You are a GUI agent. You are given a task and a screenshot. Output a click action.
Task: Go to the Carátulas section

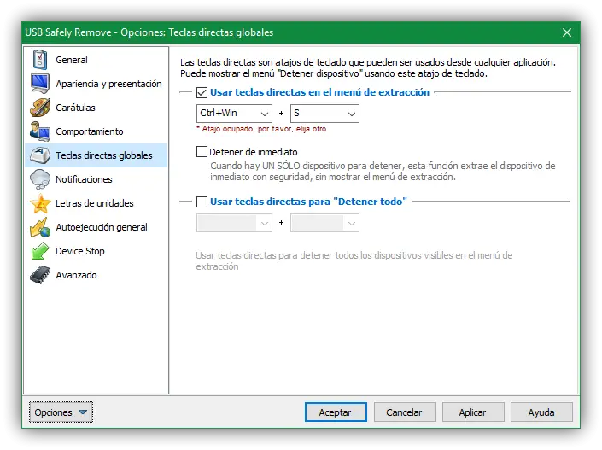pos(96,108)
